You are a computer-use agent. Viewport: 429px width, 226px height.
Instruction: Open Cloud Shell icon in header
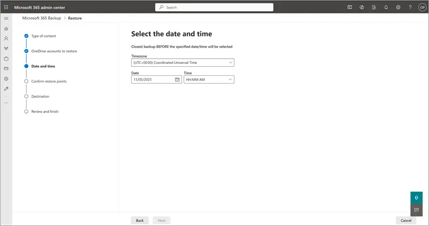350,7
